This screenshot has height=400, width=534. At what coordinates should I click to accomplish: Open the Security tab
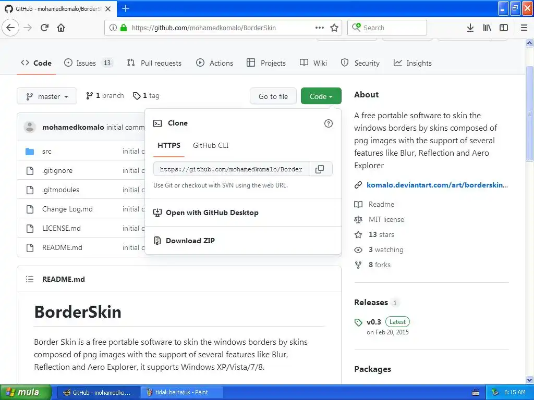click(360, 63)
